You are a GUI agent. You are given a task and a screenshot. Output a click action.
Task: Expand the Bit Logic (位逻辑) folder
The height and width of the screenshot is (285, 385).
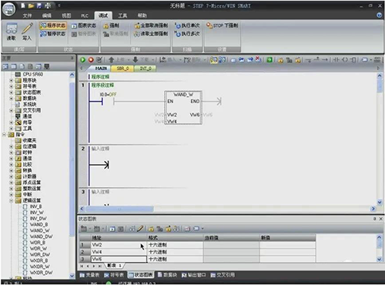coord(12,146)
